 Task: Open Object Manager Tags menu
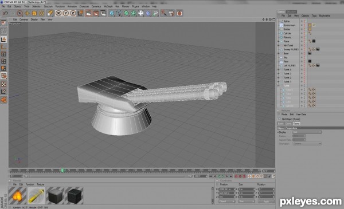314,16
